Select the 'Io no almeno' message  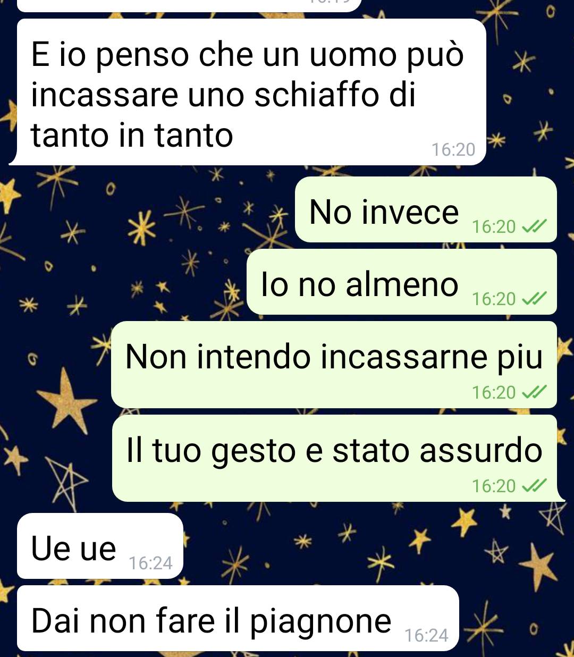402,282
